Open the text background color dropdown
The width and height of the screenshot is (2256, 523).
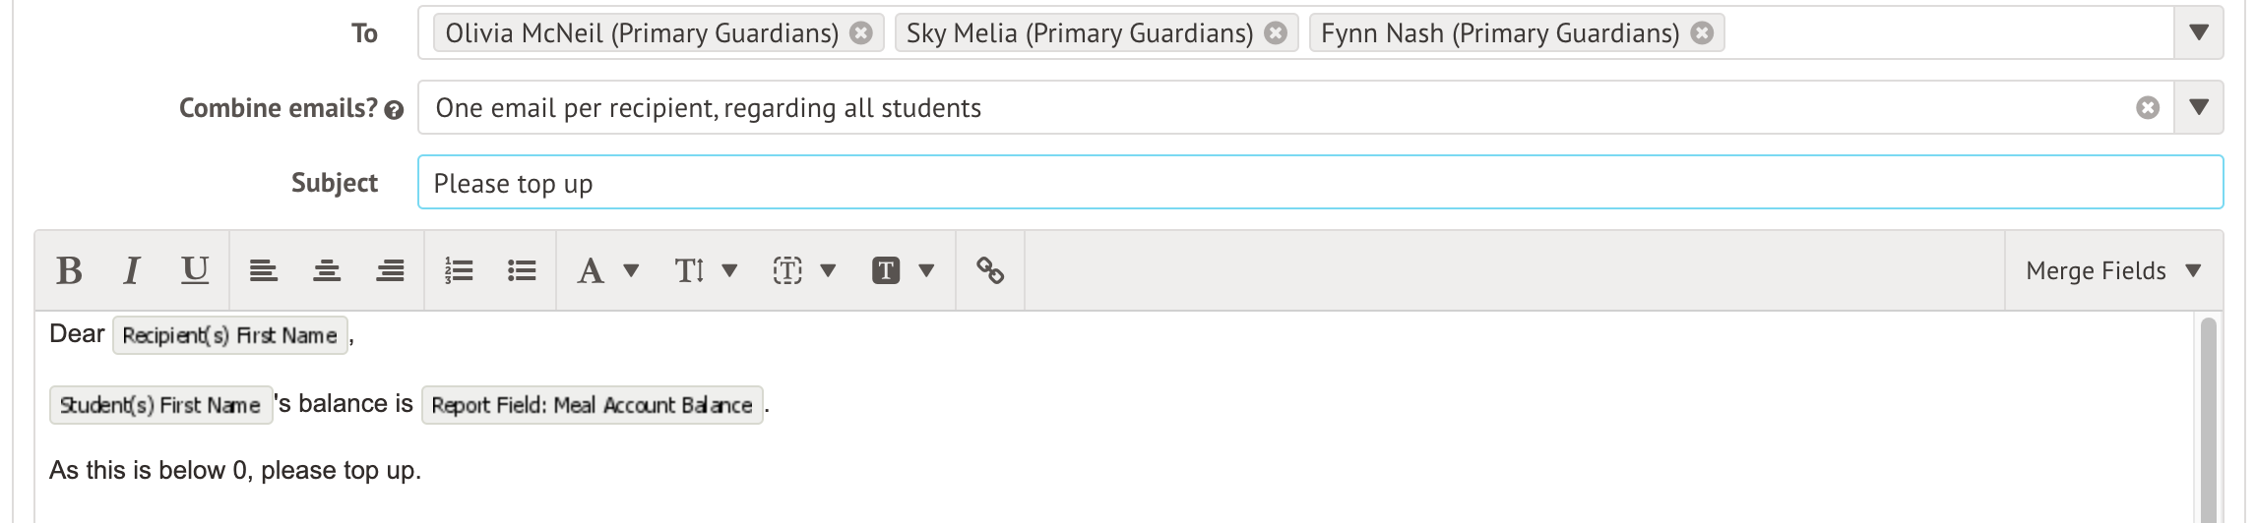tap(903, 270)
